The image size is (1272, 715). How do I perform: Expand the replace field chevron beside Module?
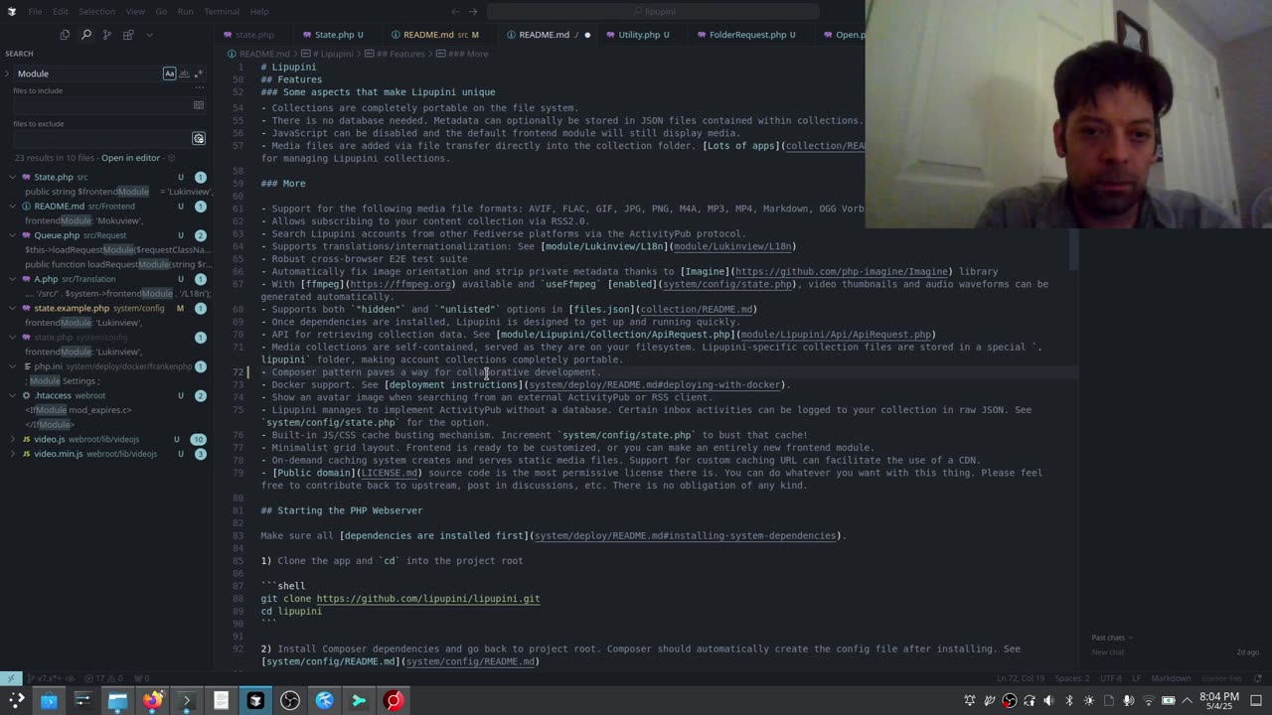click(x=7, y=73)
